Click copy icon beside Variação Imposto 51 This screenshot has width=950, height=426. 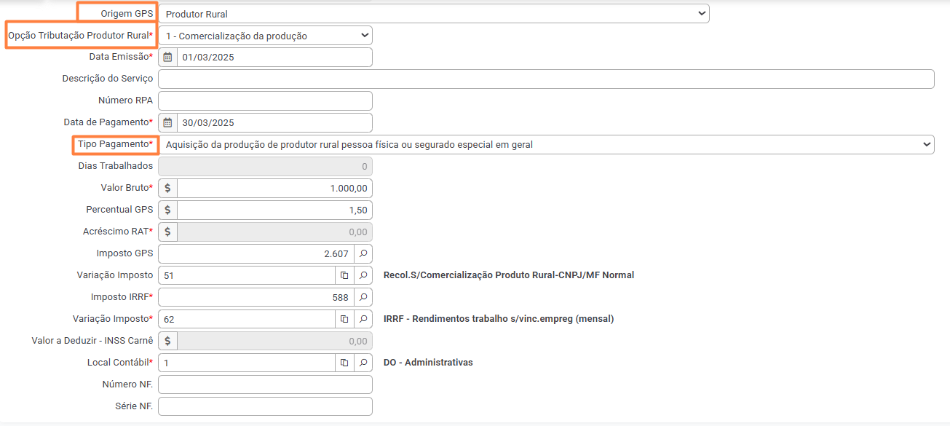[344, 275]
